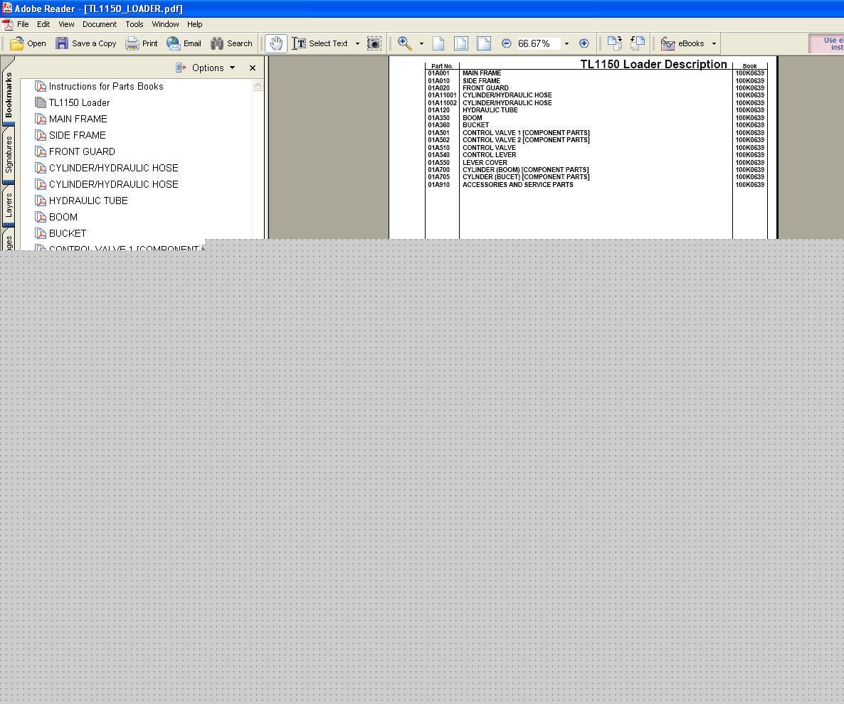This screenshot has width=844, height=704.
Task: Open the Select Text tool dropdown arrow
Action: [357, 43]
